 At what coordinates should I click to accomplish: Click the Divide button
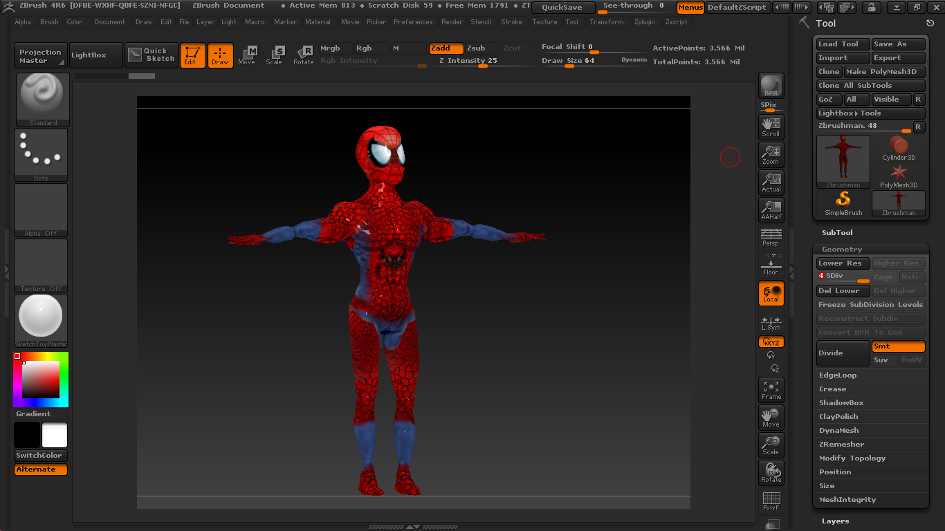[x=843, y=353]
